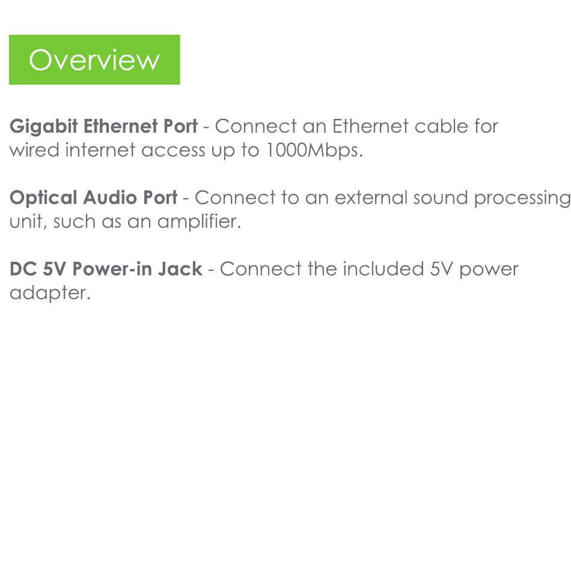Image resolution: width=571 pixels, height=571 pixels.
Task: Click the word 'Jack' in third heading
Action: pos(180,269)
